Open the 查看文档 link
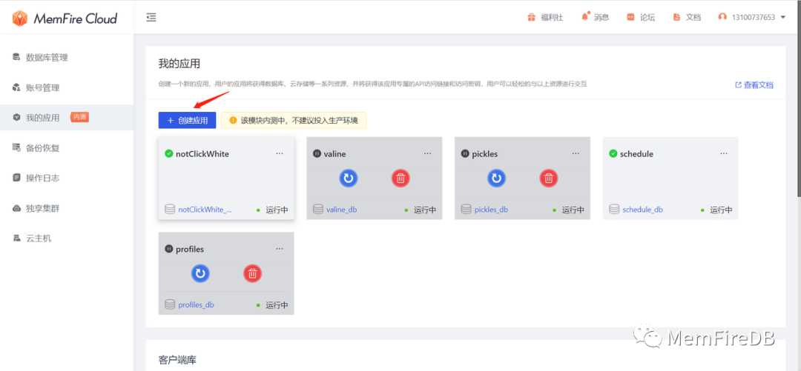This screenshot has width=801, height=371. [x=754, y=85]
